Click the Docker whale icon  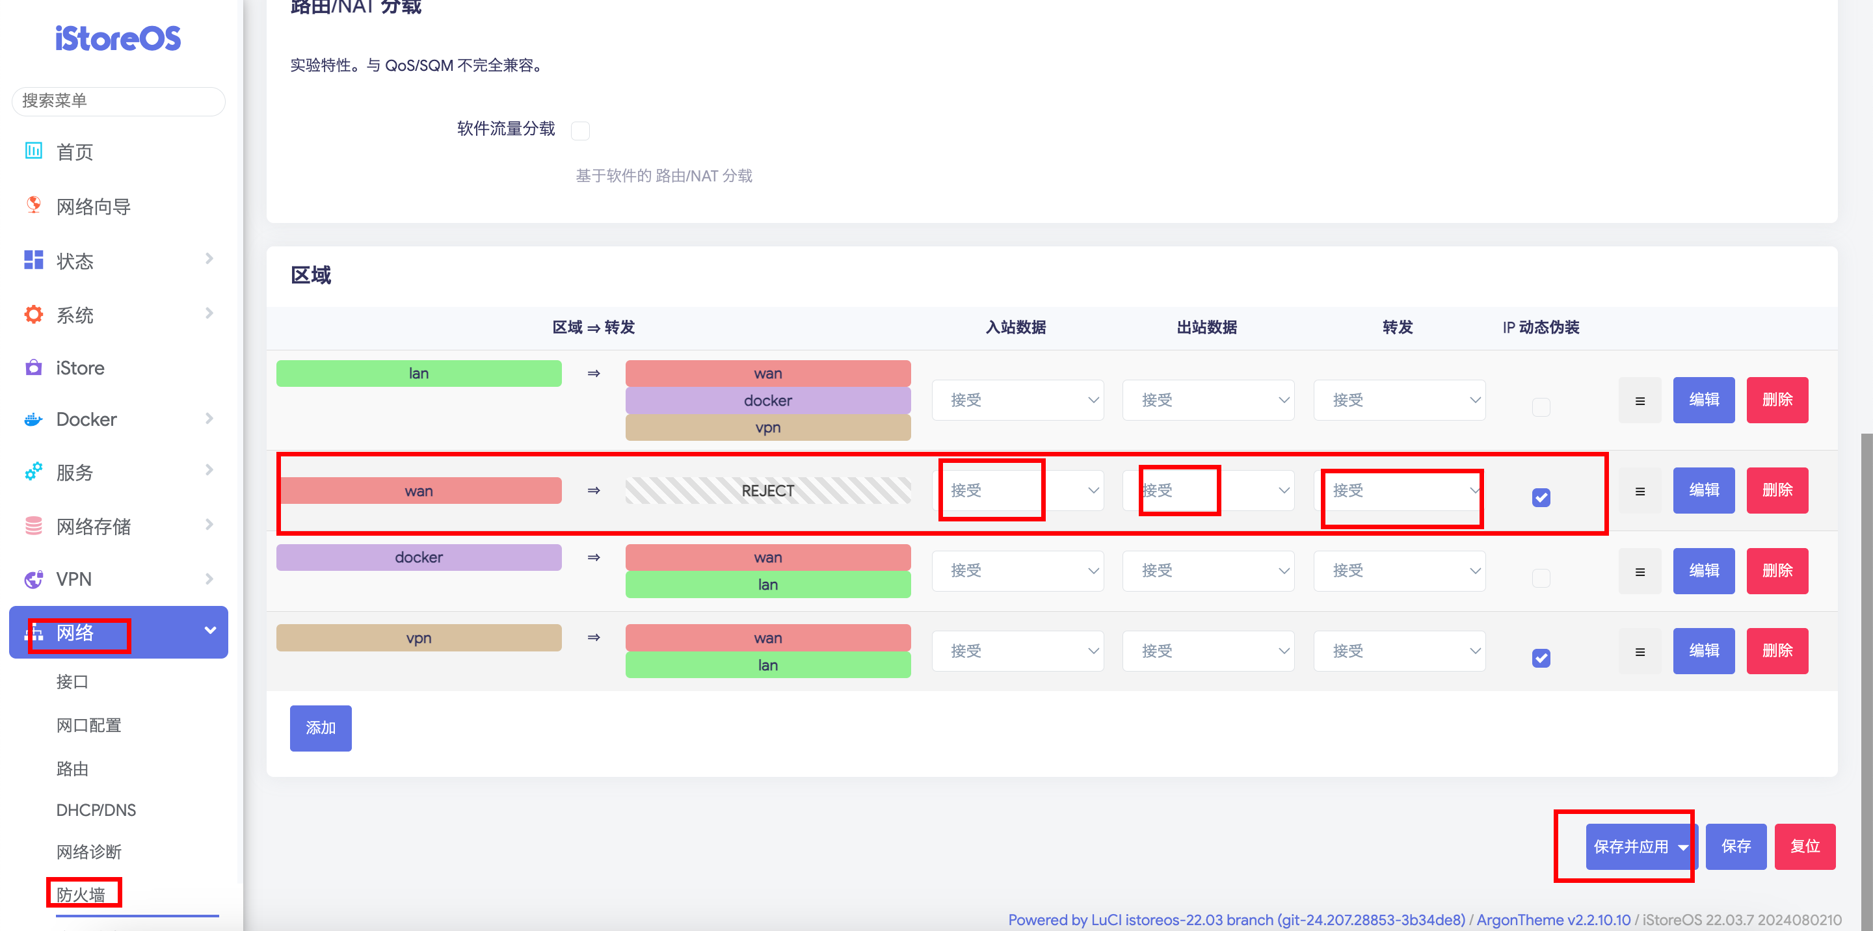coord(33,419)
